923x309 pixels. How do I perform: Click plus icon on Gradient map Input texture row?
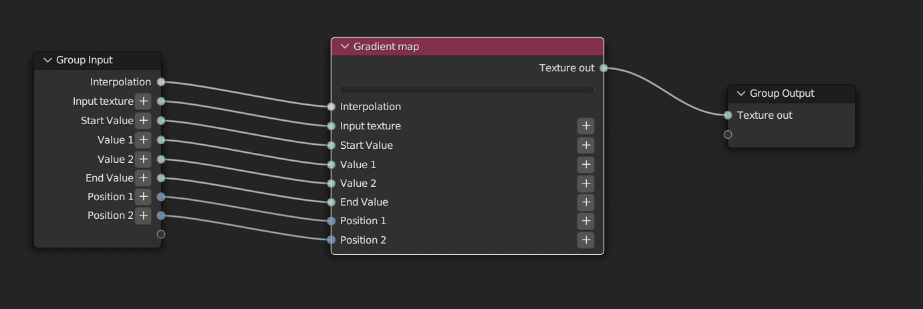[585, 125]
